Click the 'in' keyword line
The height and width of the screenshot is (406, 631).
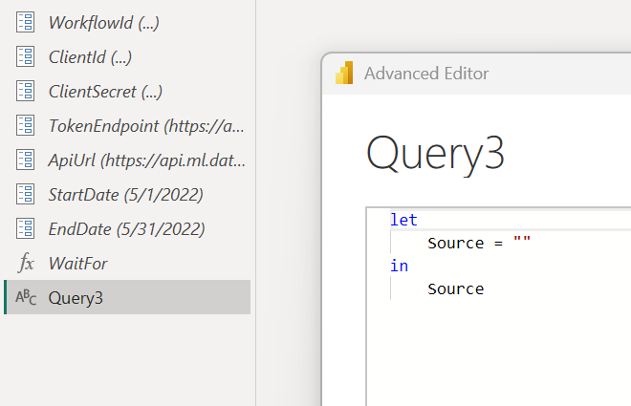click(399, 266)
